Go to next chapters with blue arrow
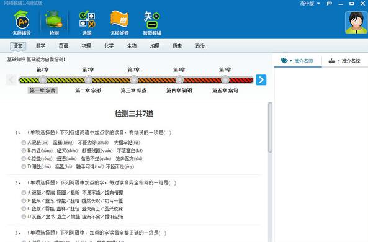The image size is (368, 242). [x=261, y=80]
